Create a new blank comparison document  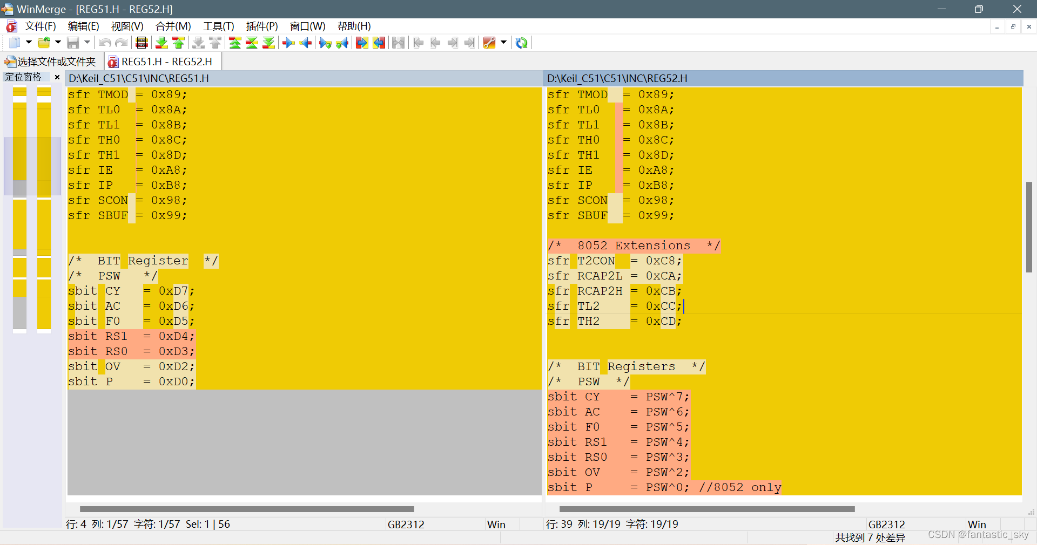[15, 43]
